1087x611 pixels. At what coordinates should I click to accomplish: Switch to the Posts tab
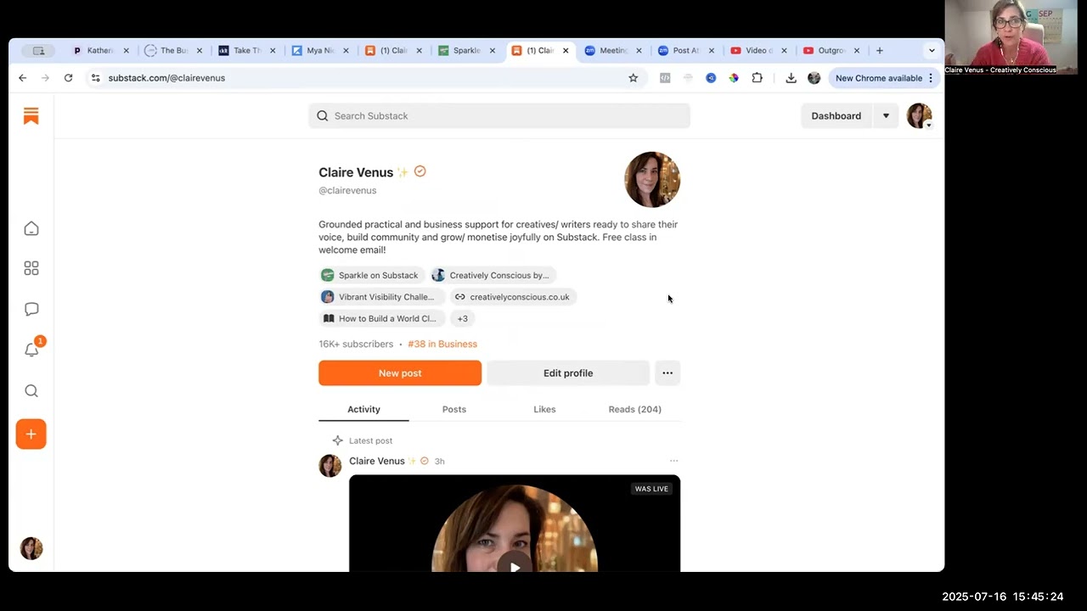pyautogui.click(x=454, y=410)
